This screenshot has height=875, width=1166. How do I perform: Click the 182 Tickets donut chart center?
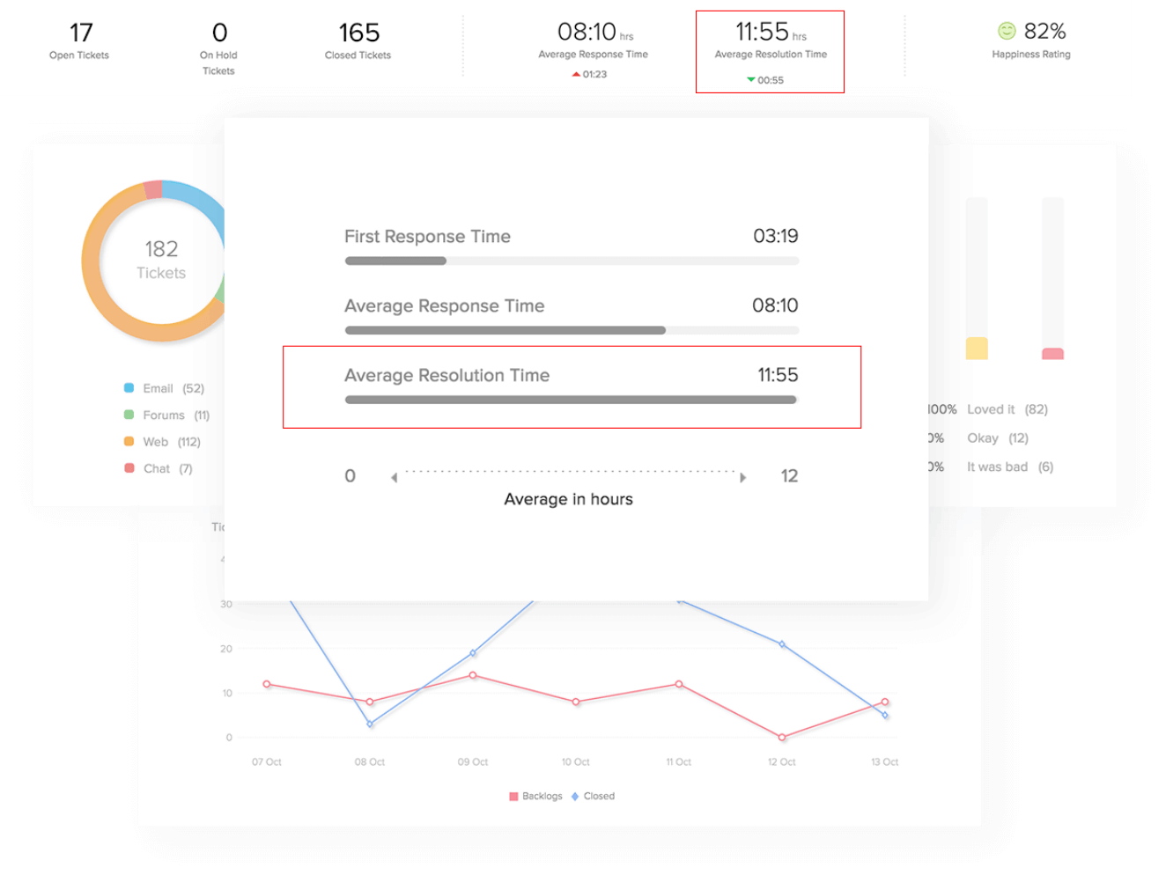point(161,261)
